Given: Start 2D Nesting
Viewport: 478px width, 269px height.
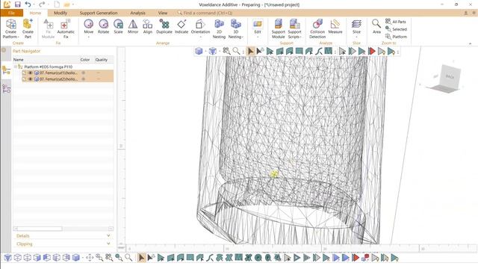Looking at the screenshot, I should (x=219, y=28).
